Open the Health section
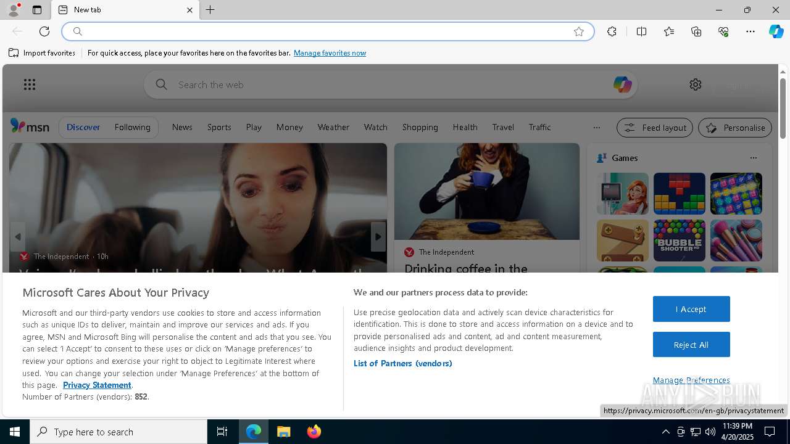Viewport: 790px width, 444px height. pos(465,127)
